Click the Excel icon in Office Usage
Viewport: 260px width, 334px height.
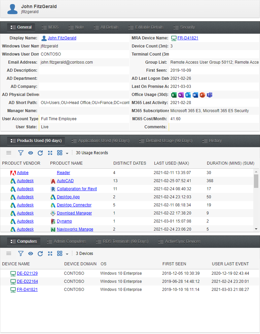[174, 95]
